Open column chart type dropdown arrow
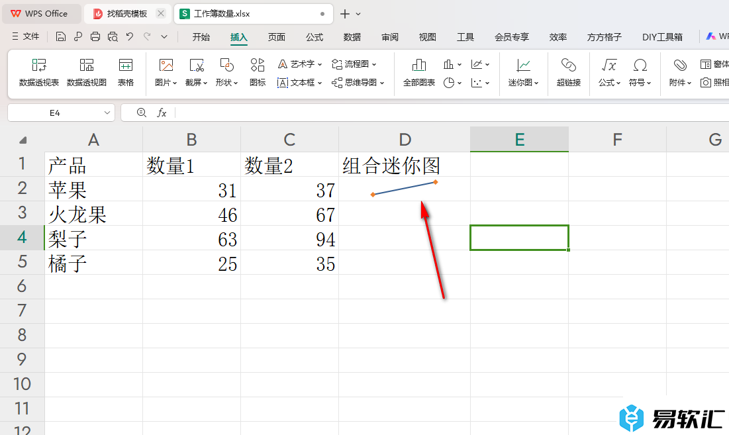The height and width of the screenshot is (435, 729). tap(460, 65)
